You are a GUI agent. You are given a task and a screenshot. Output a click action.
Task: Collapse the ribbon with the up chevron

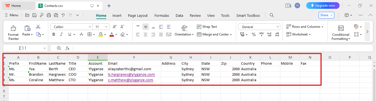coord(370,15)
